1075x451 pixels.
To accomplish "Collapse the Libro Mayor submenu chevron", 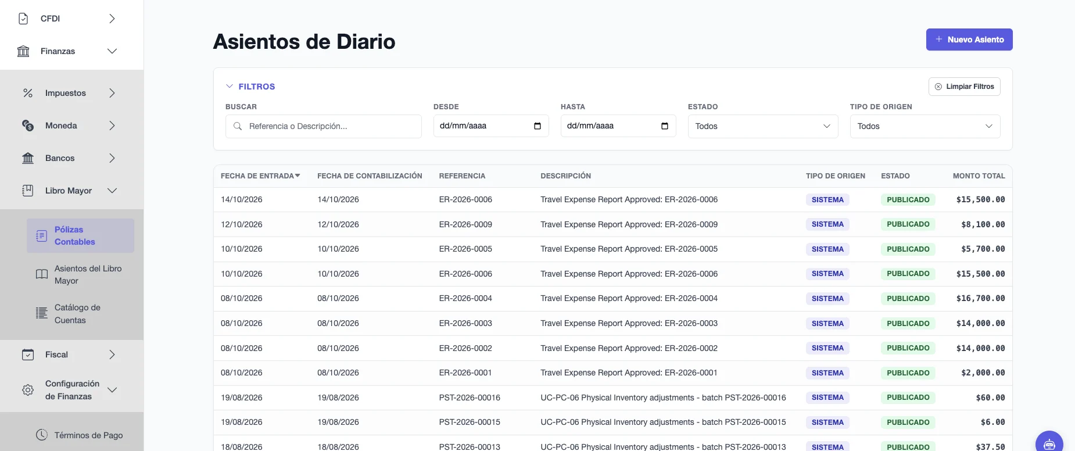I will click(112, 191).
